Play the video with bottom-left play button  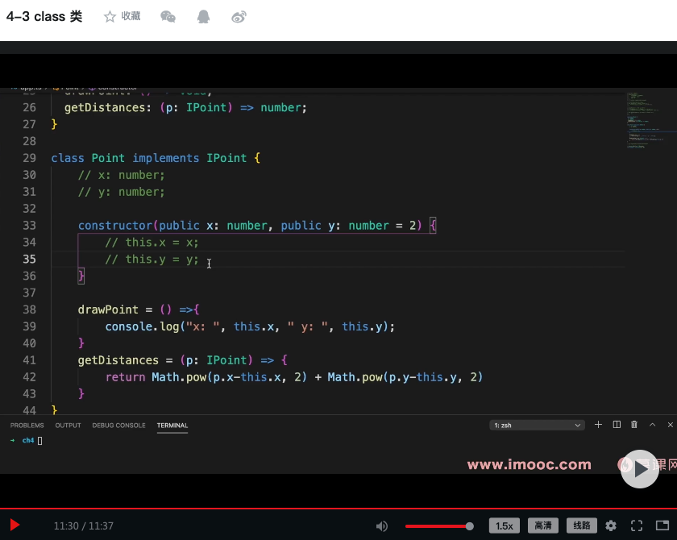[15, 525]
